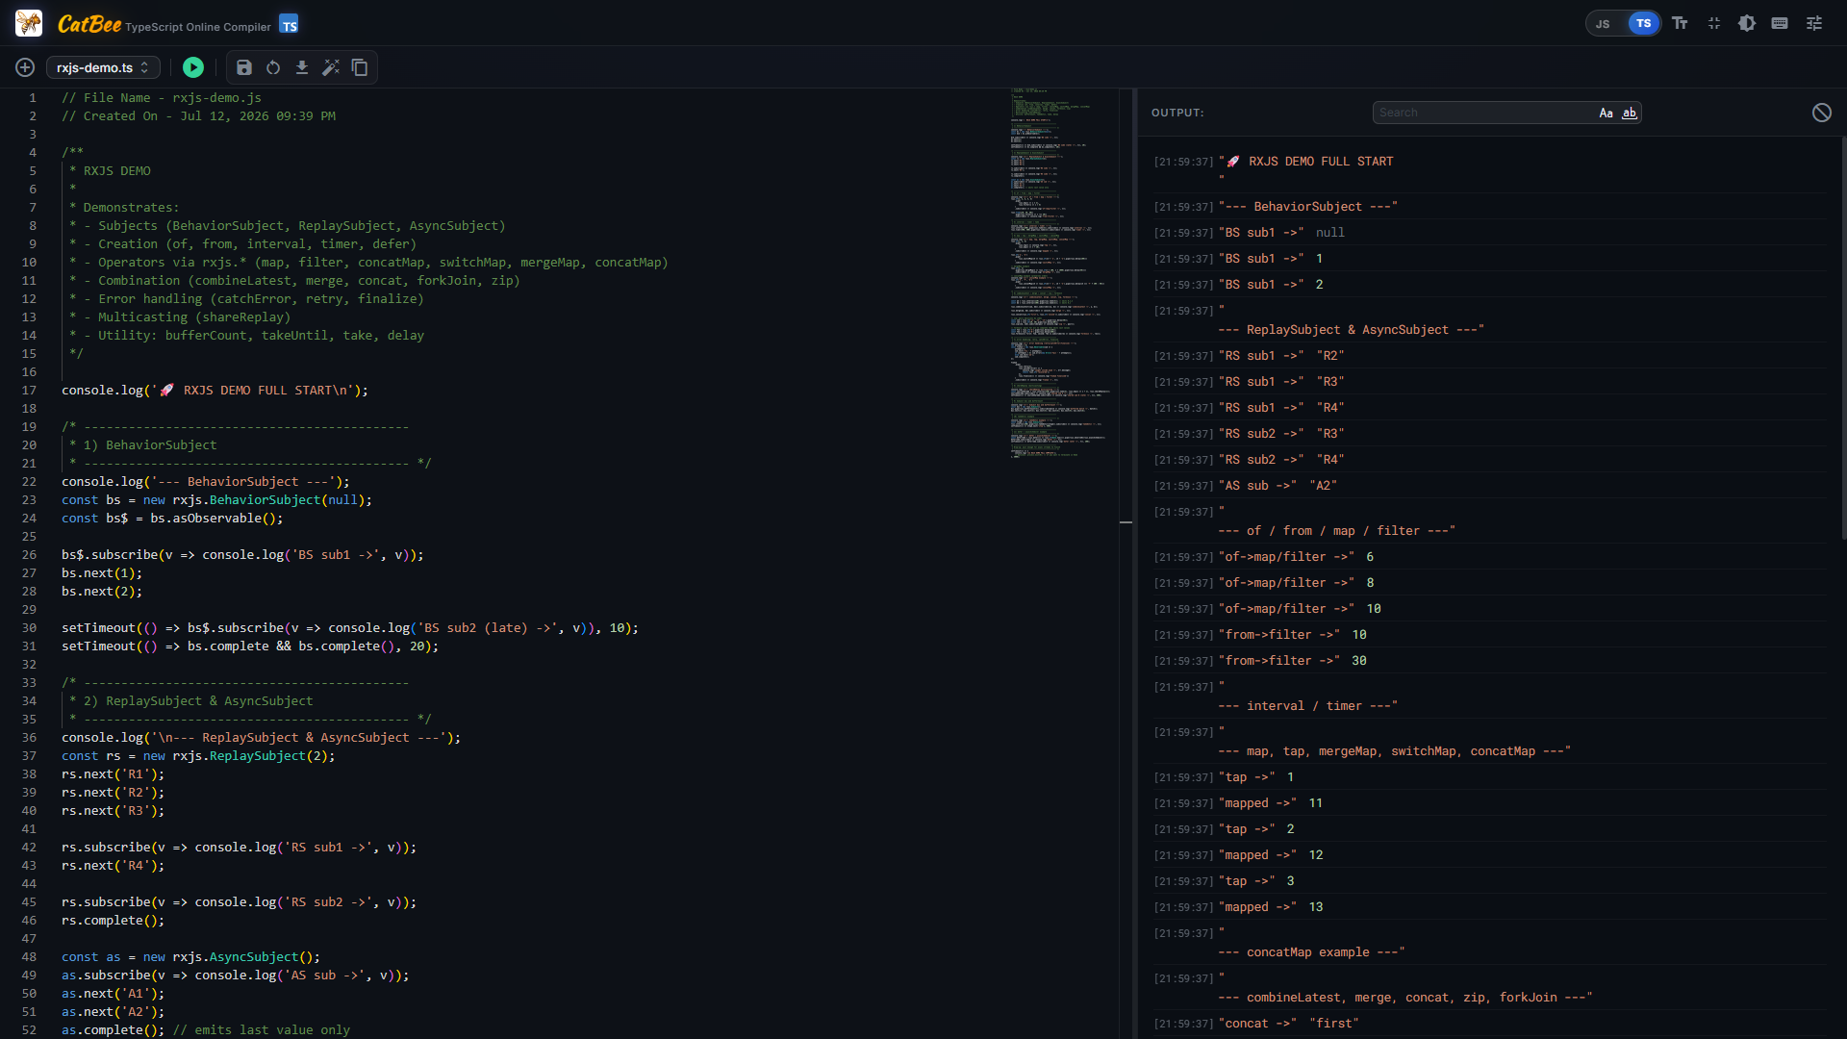Screen dimensions: 1847x1039
Task: Switch language toggle to JS
Action: [x=1603, y=24]
